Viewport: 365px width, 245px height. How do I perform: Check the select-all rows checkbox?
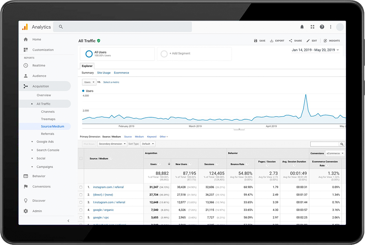81,158
